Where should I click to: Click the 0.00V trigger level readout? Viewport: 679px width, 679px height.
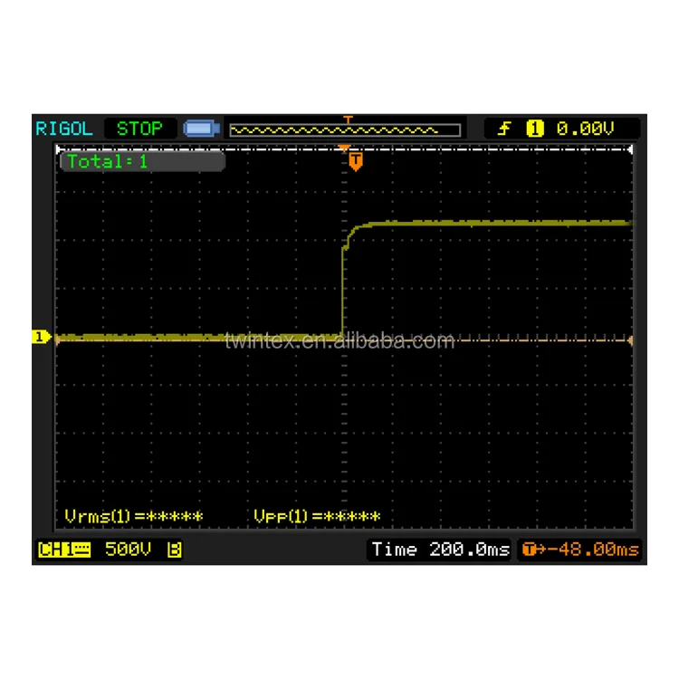click(585, 129)
